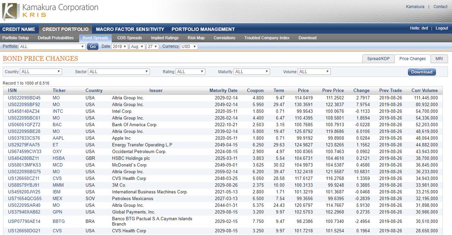This screenshot has height=235, width=452.
Task: Sort table by Issuer column header
Action: [156, 90]
